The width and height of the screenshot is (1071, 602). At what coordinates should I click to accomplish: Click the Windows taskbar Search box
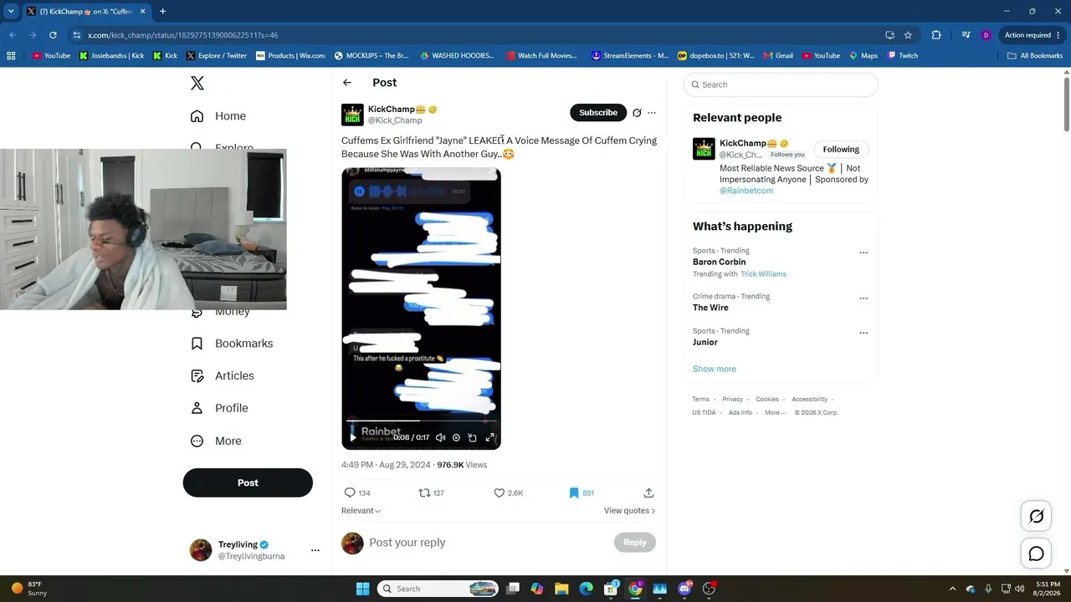[438, 589]
